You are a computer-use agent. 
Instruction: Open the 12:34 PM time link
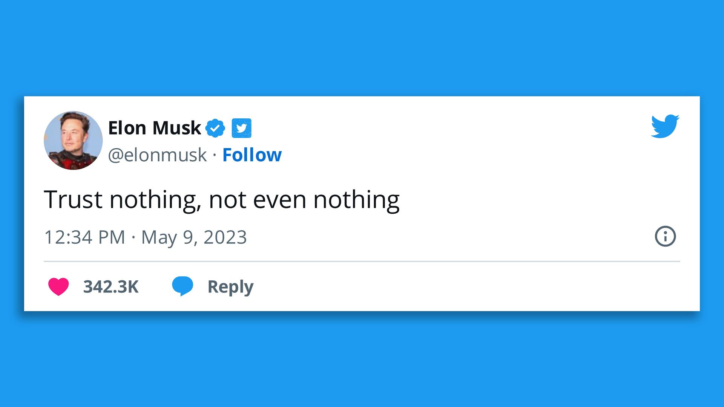click(x=84, y=237)
